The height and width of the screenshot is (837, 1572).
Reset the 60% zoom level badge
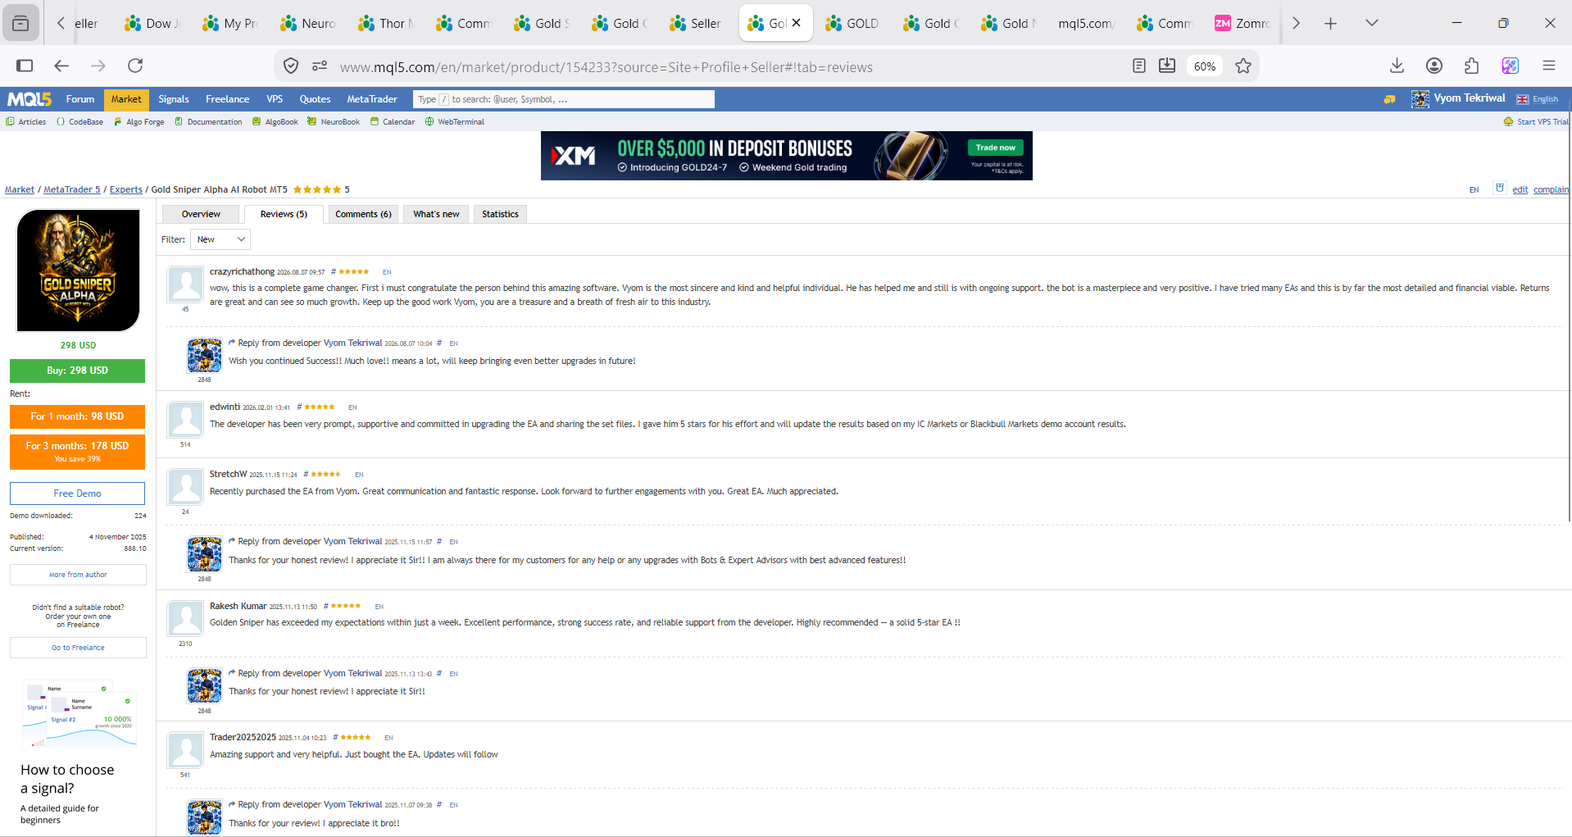pyautogui.click(x=1204, y=66)
